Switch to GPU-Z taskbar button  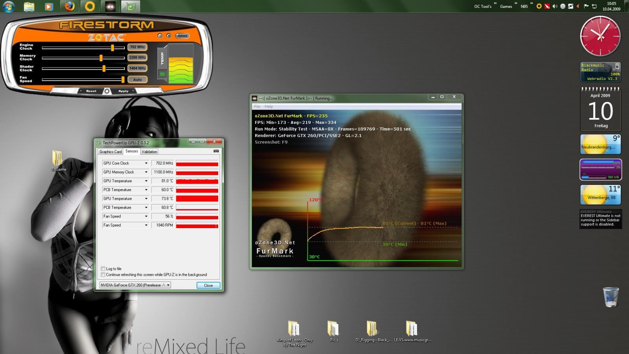pos(131,6)
